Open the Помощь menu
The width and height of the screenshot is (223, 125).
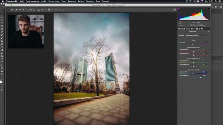(x=105, y=1)
